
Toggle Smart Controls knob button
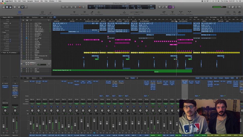tap(19, 7)
